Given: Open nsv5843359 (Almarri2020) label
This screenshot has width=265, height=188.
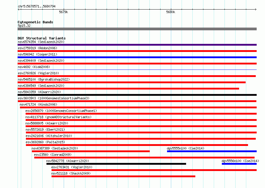Looking at the screenshot, I should coord(39,92).
